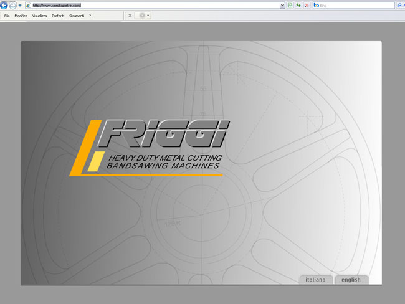The image size is (405, 304).
Task: Click the FRIGGI logo
Action: (x=150, y=148)
